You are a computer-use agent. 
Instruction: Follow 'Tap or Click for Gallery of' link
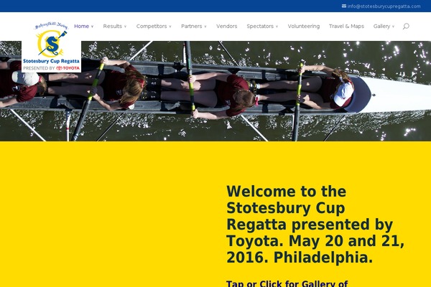(287, 283)
